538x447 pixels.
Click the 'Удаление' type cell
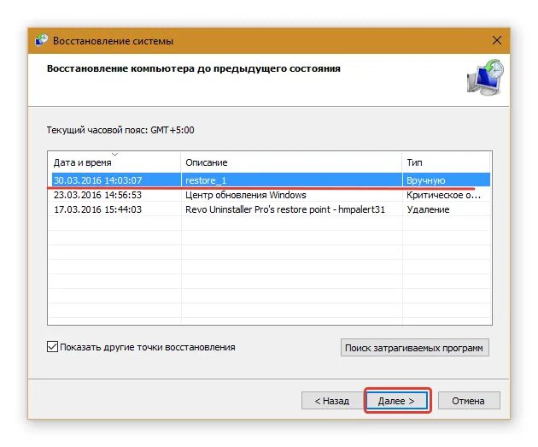point(428,209)
